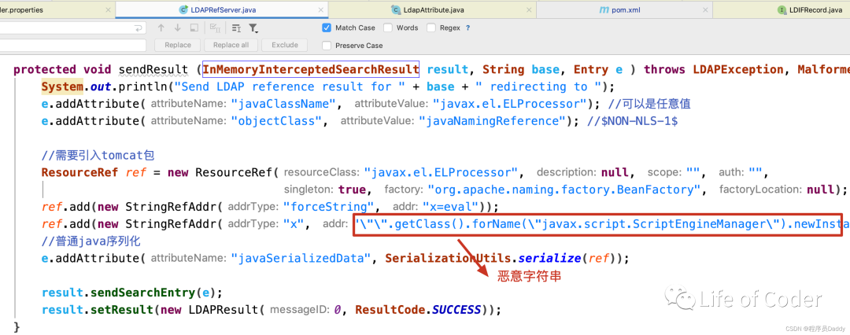Click the Replace button

click(178, 45)
